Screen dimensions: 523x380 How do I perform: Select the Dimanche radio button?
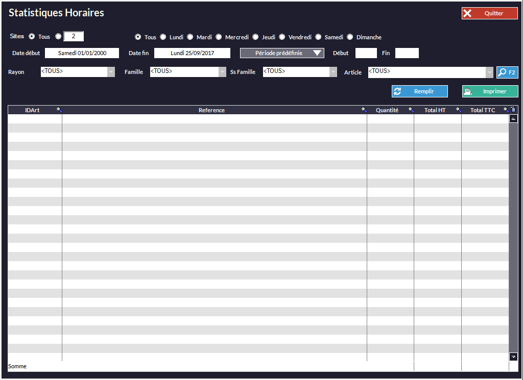(350, 37)
